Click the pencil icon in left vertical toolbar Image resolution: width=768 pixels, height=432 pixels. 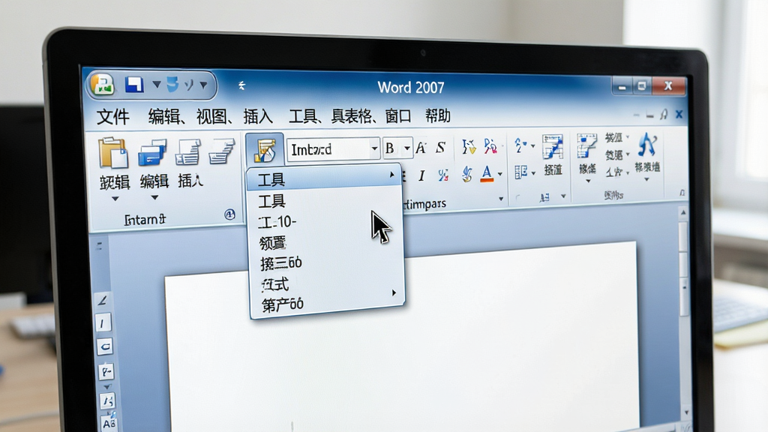(x=102, y=300)
